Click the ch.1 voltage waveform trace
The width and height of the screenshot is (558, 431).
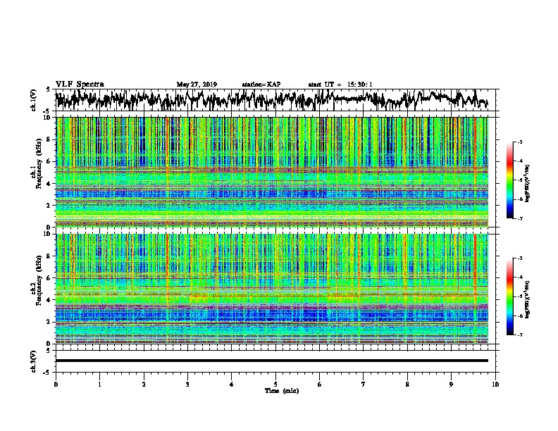[271, 100]
